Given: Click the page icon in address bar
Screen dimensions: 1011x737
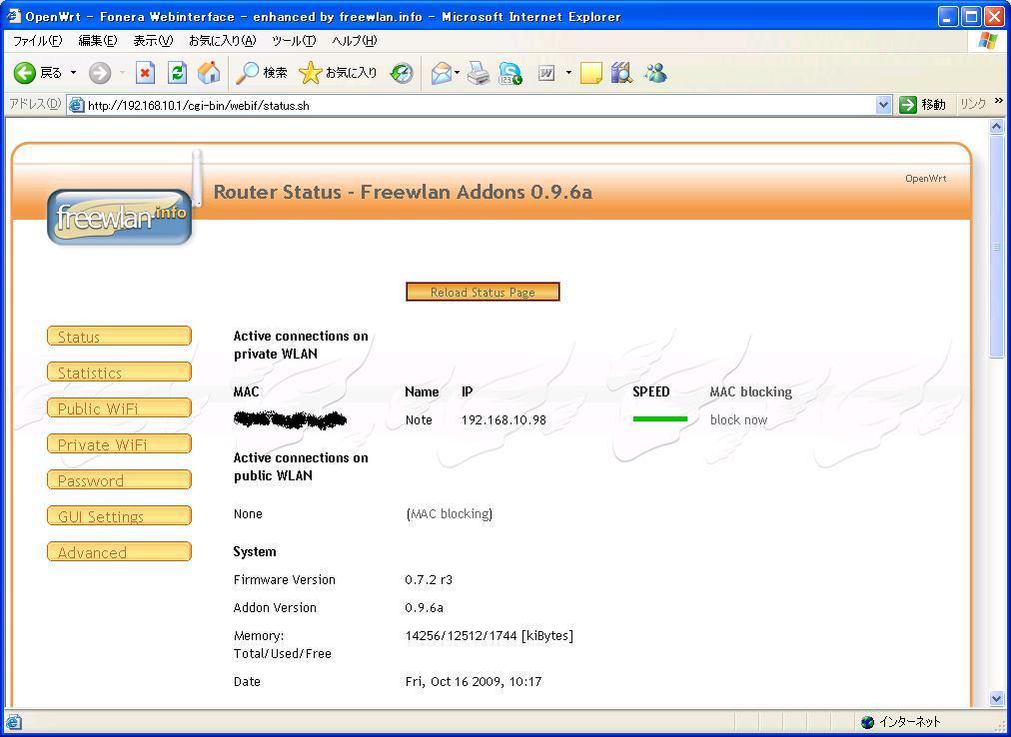Looking at the screenshot, I should click(76, 105).
